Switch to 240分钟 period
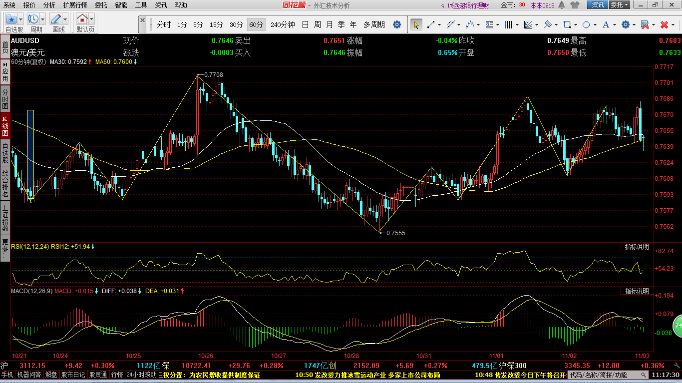 coord(283,24)
